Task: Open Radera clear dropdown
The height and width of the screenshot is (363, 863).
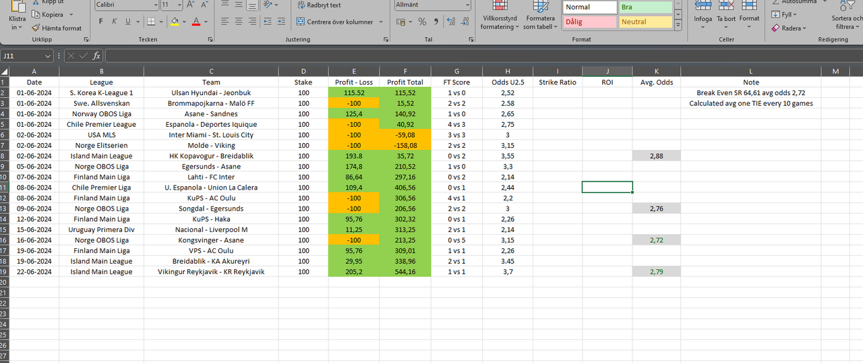Action: click(789, 28)
